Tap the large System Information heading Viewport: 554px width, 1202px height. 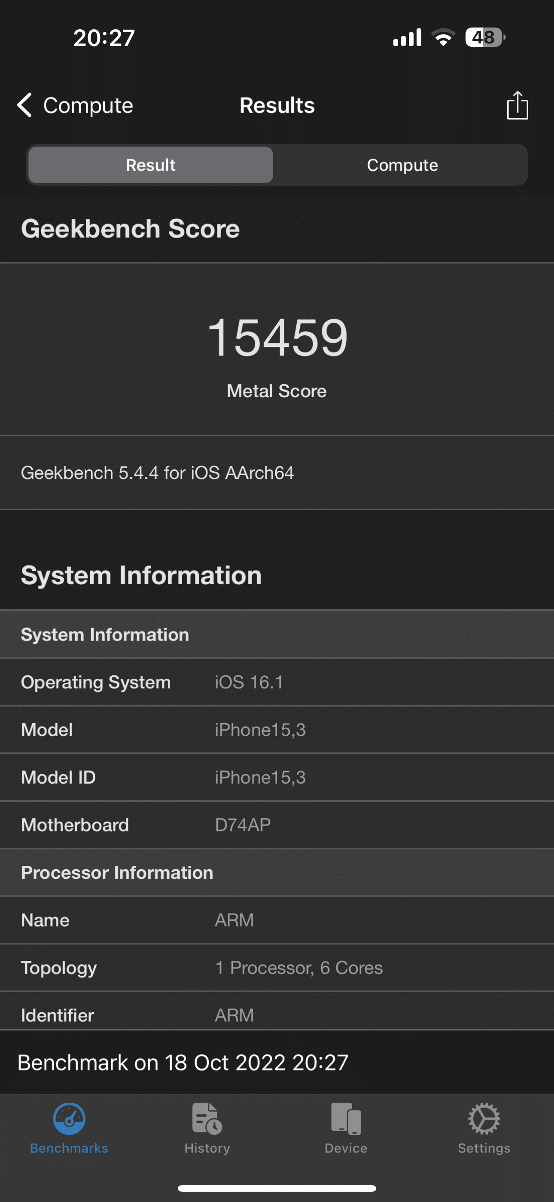pos(141,575)
